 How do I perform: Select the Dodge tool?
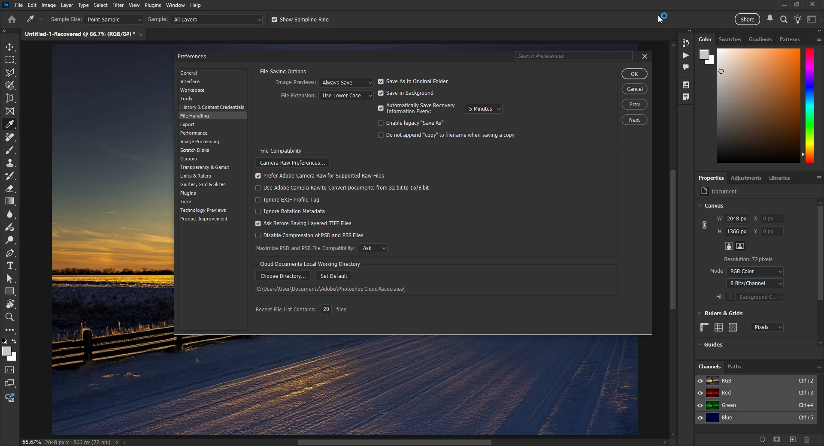click(9, 240)
